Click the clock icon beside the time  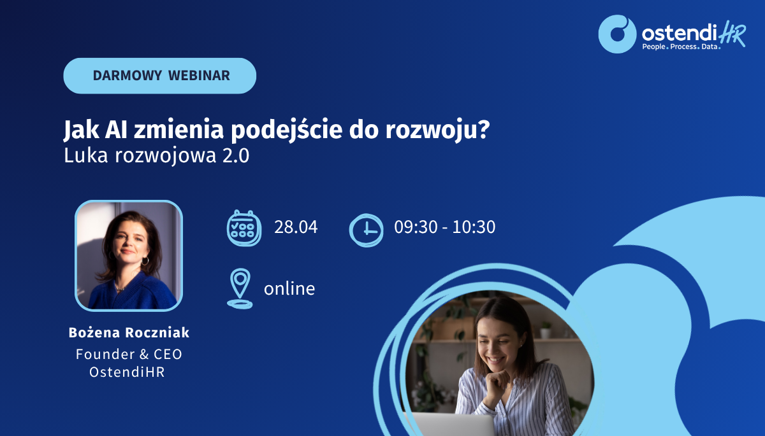[x=366, y=229]
